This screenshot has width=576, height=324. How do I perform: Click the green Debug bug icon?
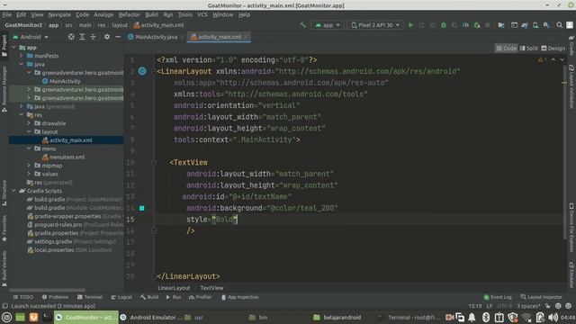pos(444,25)
